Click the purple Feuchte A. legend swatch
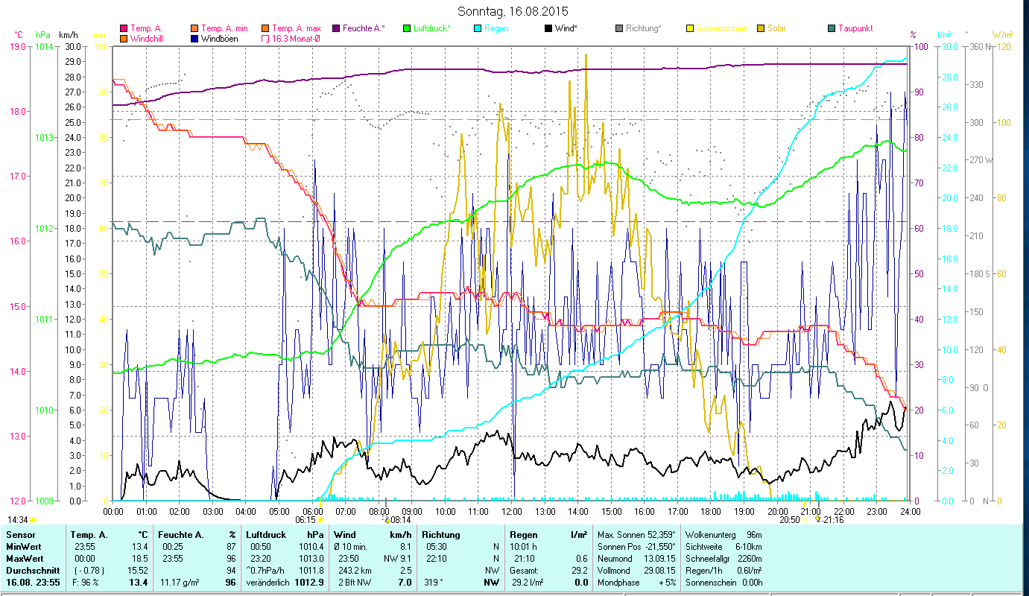The height and width of the screenshot is (596, 1029). pyautogui.click(x=336, y=28)
